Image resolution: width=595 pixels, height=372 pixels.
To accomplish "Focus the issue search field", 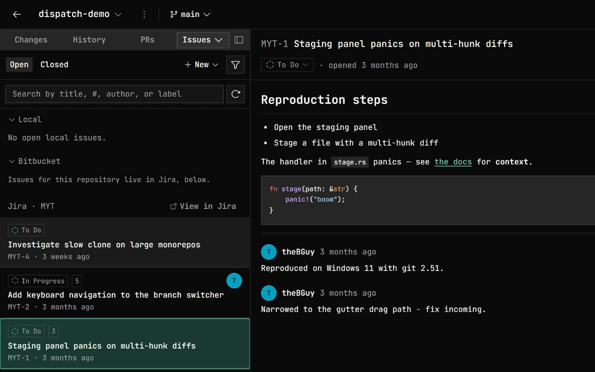I will click(114, 94).
